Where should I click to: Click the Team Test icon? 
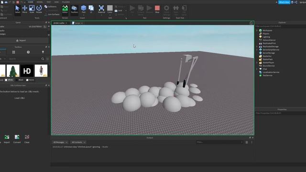coord(176,8)
